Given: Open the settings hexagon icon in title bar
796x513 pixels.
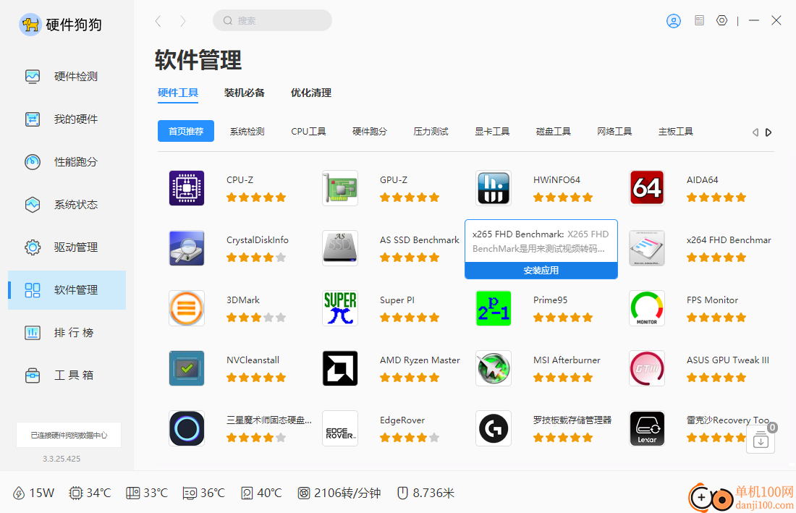Looking at the screenshot, I should (x=722, y=21).
